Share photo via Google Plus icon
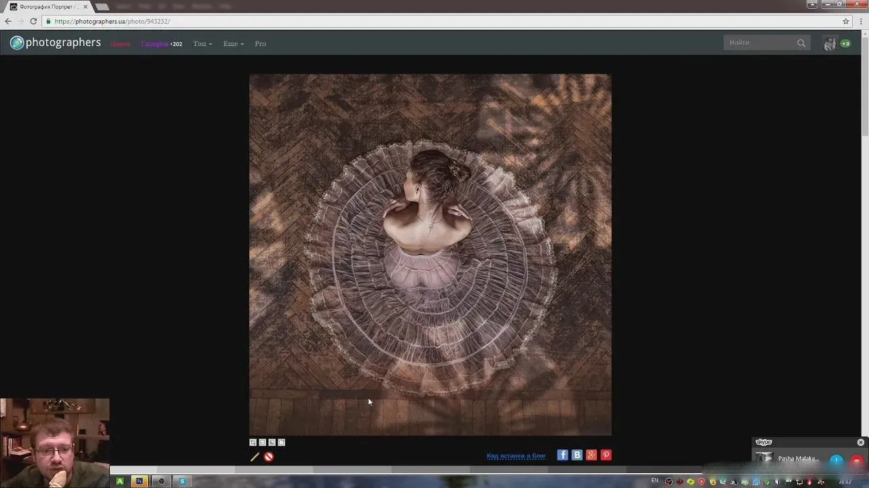The image size is (869, 488). (x=591, y=455)
